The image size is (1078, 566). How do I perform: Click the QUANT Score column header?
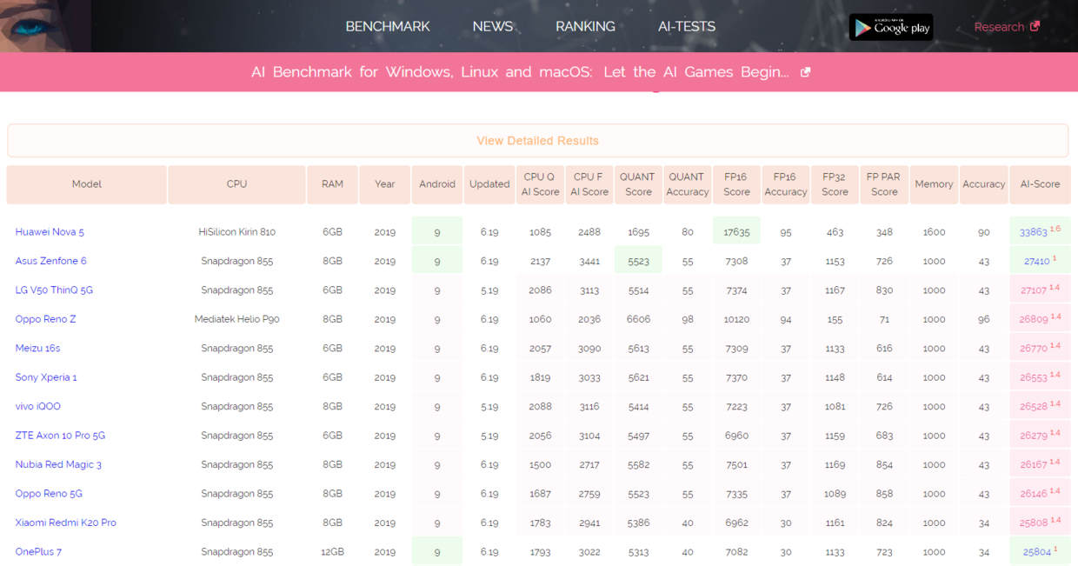(x=638, y=184)
